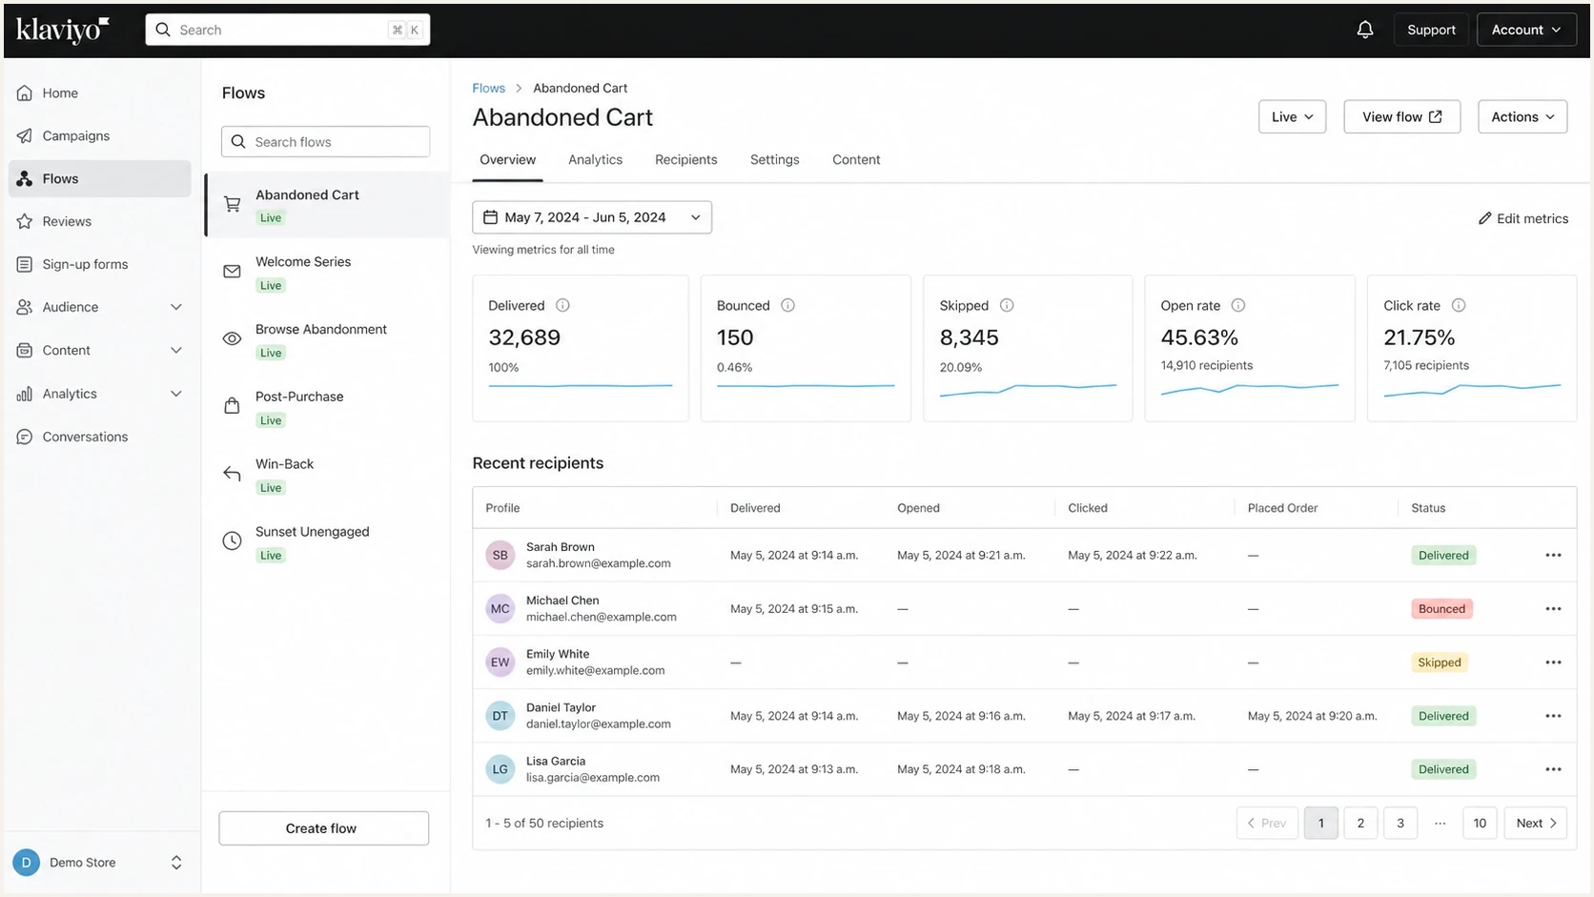
Task: Click the Conversations chat icon
Action: click(x=25, y=437)
